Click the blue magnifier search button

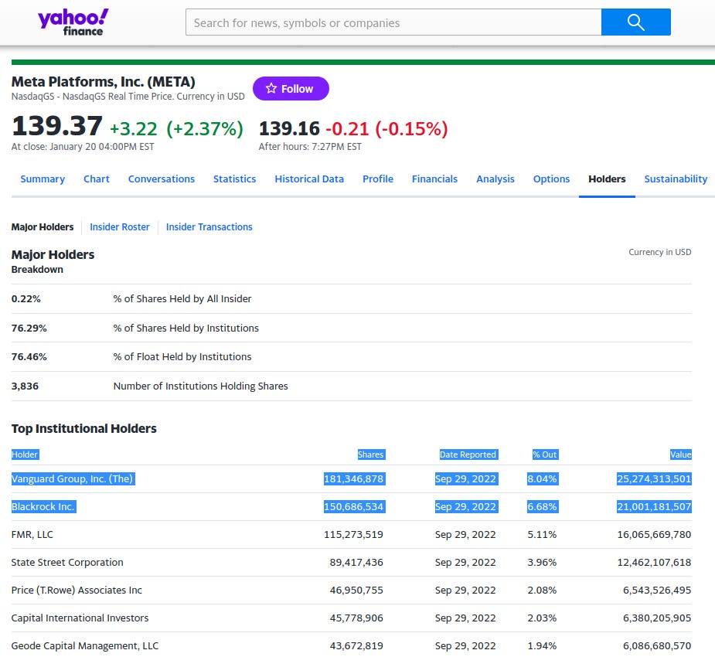pyautogui.click(x=635, y=22)
